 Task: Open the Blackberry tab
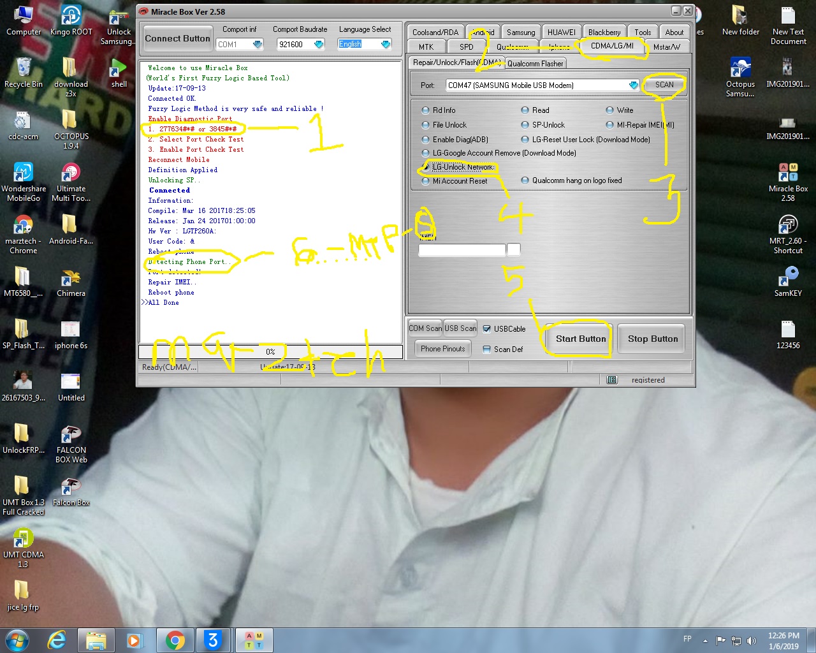(x=604, y=32)
